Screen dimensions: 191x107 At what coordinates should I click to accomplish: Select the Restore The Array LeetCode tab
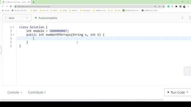pos(16,2)
